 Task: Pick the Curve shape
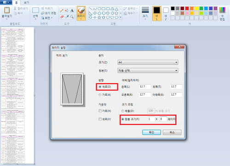(95, 9)
